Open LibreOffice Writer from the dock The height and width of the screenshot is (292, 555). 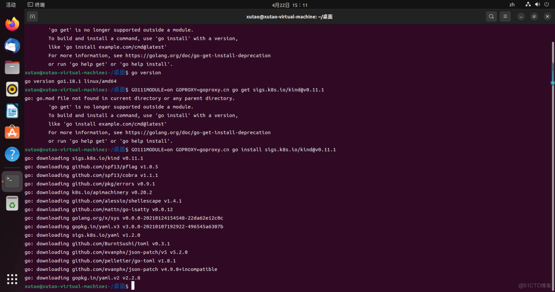12,110
